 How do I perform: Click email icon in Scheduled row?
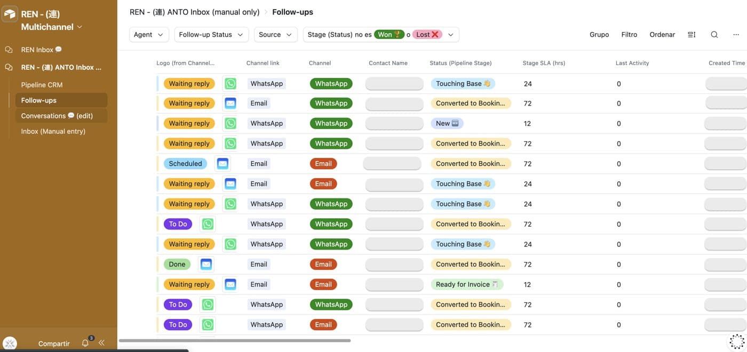pyautogui.click(x=222, y=164)
